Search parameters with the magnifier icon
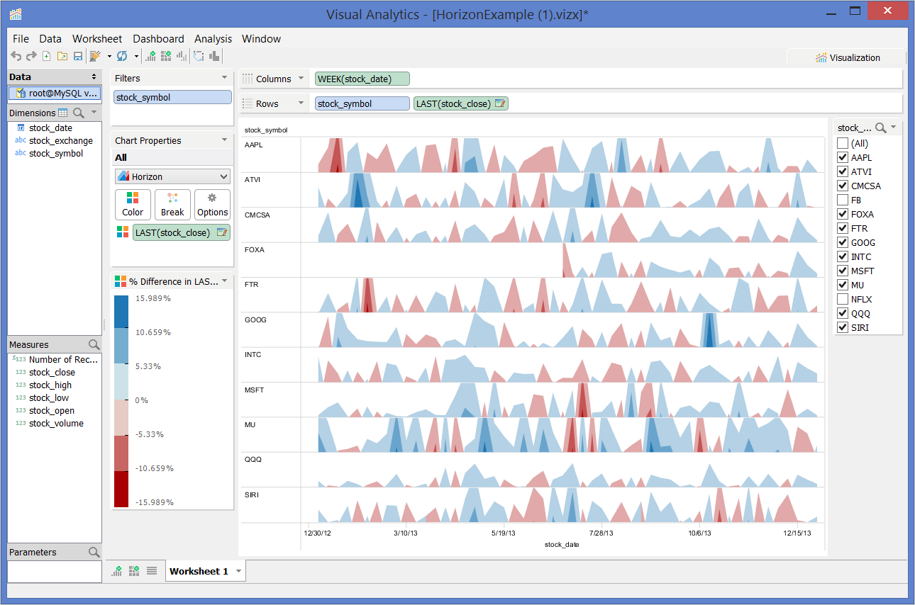This screenshot has height=605, width=915. 94,552
